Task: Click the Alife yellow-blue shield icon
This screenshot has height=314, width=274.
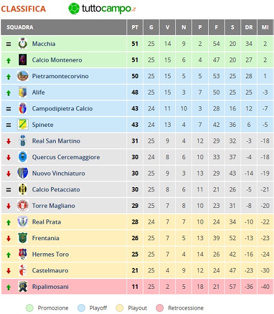Action: [x=22, y=92]
